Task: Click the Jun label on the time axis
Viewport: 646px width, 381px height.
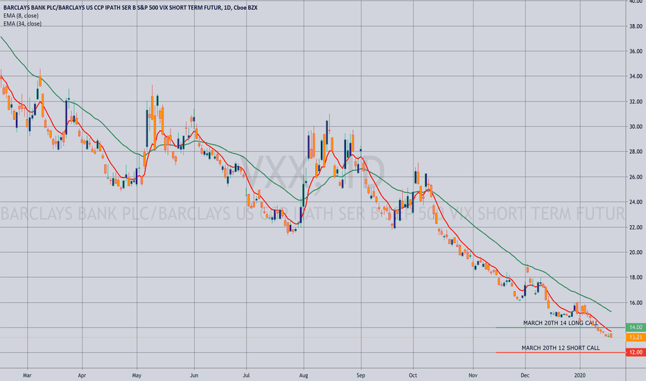Action: (x=194, y=375)
